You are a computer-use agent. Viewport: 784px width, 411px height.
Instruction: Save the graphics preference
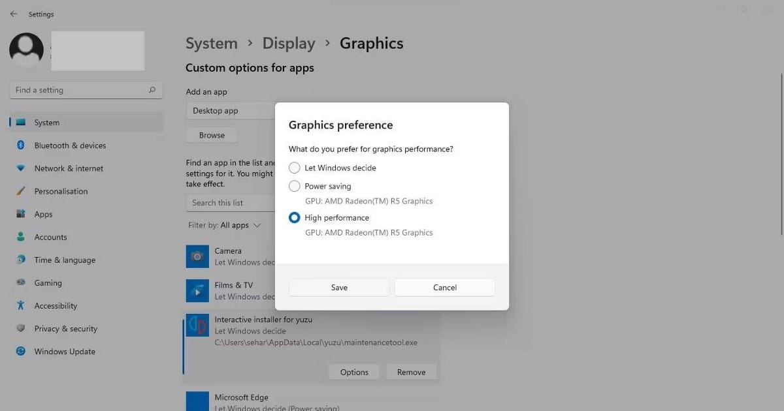pos(338,287)
